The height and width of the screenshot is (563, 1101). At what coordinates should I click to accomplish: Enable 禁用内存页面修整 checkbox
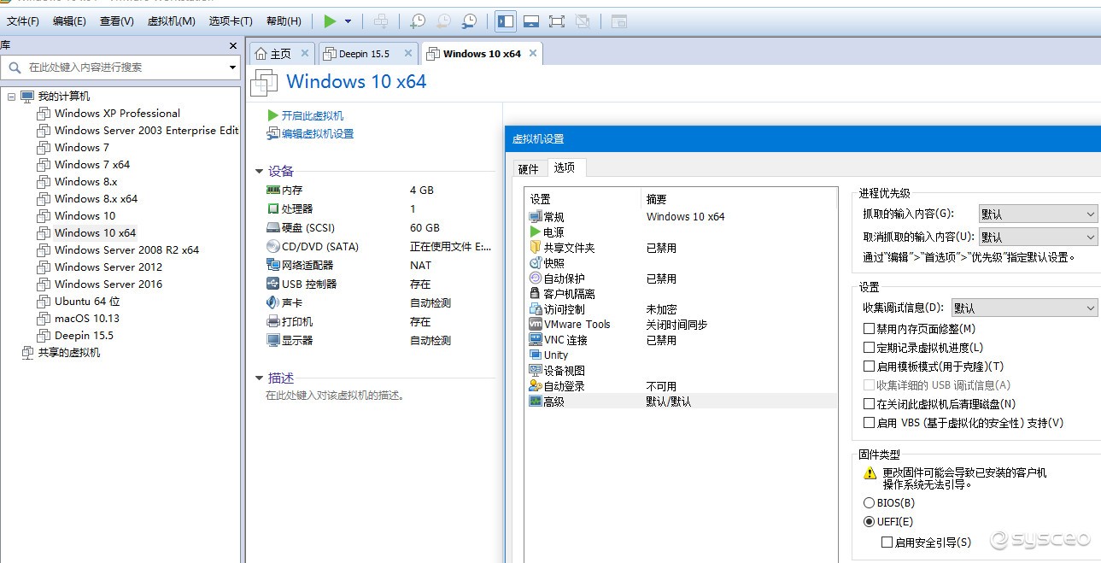click(870, 329)
